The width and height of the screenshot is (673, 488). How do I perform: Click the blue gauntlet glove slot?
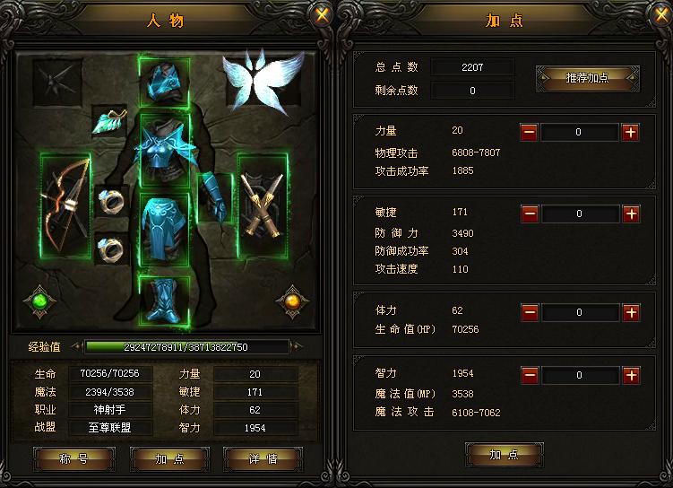[x=215, y=197]
